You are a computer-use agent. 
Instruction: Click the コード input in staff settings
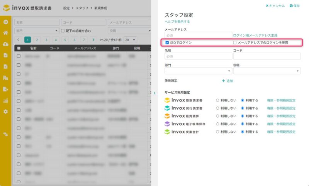pos(267,56)
